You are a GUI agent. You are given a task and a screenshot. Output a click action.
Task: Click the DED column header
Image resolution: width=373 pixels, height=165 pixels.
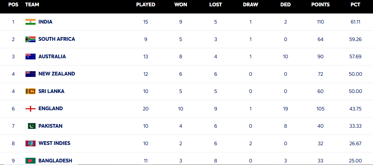285,5
